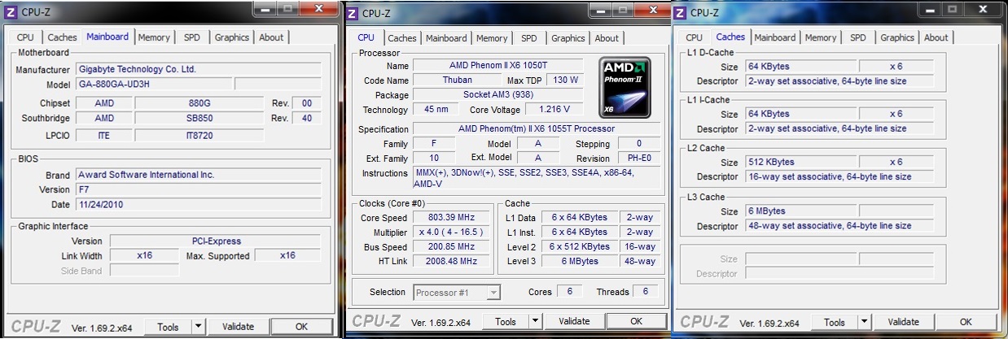Click the x 4.0 ( 4 - 16.5 ) multiplier value
The height and width of the screenshot is (339, 1008).
(452, 233)
